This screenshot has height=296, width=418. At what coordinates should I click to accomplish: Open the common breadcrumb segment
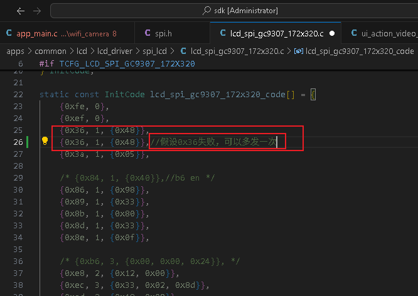50,51
